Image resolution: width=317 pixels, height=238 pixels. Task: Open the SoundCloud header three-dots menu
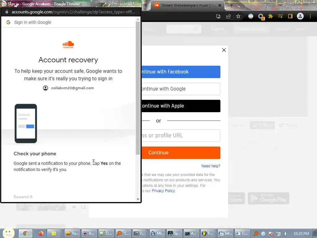pyautogui.click(x=300, y=29)
